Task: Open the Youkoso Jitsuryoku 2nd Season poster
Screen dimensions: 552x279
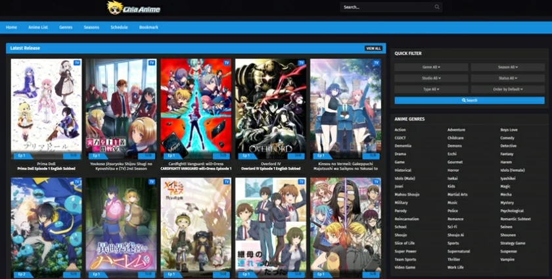Action: 121,109
